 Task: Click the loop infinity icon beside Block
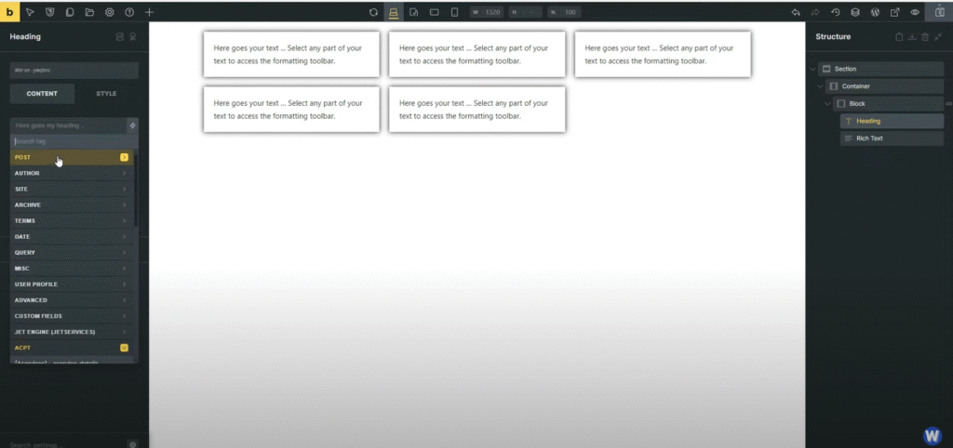948,104
